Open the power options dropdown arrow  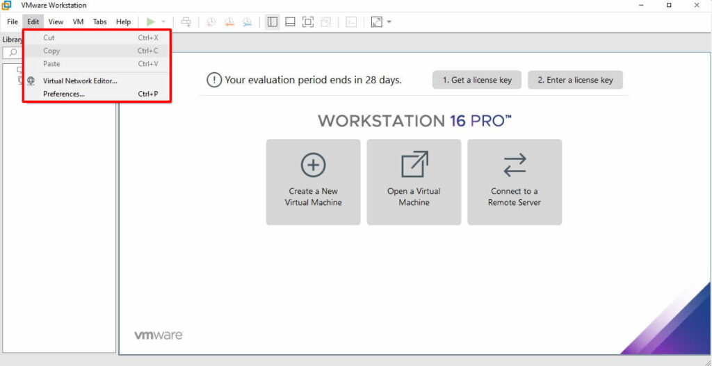163,22
